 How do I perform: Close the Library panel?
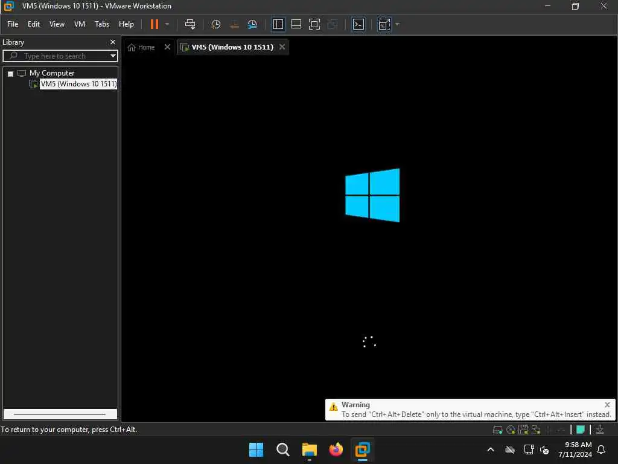click(113, 42)
